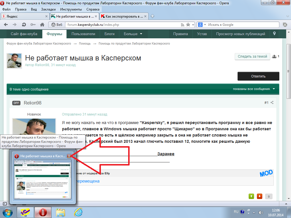Click the RSS feed icon in address bar
Screen dimensions: 291x218
(182, 25)
